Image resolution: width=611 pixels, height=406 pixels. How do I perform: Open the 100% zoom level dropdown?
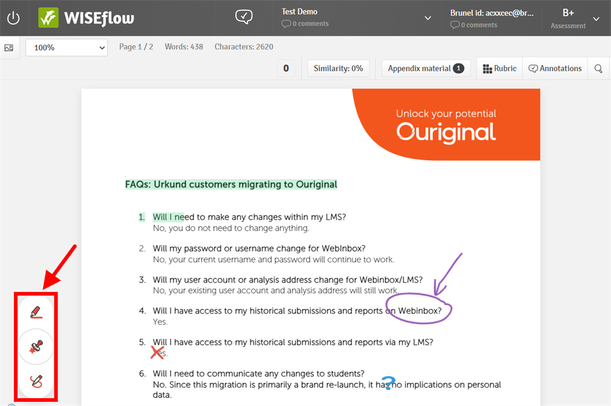[x=67, y=48]
